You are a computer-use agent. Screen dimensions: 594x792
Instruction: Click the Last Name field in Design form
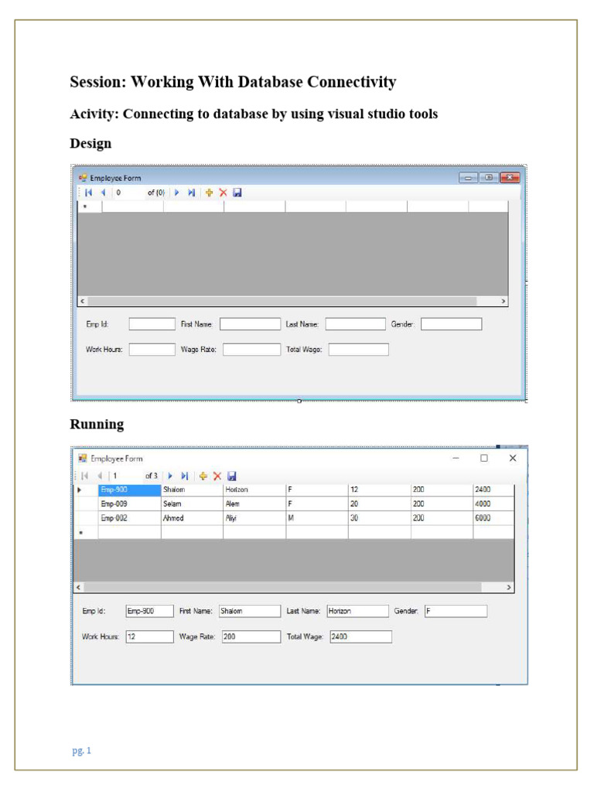tap(356, 324)
